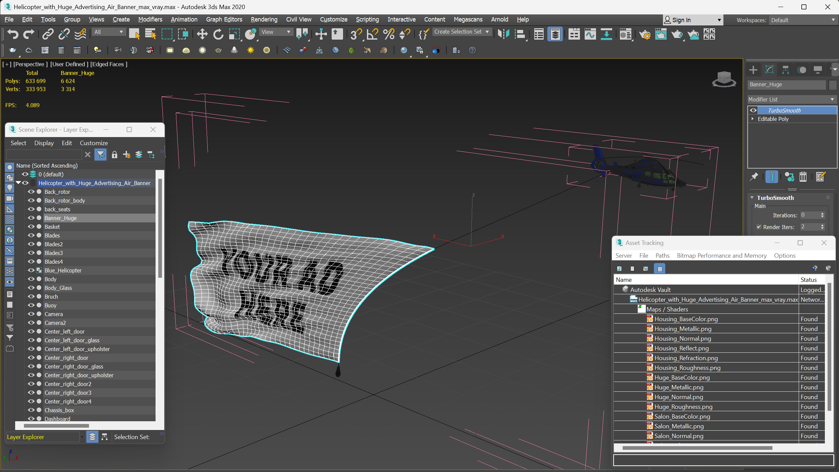Open the Motion tab in command panel
Image resolution: width=839 pixels, height=472 pixels.
(802, 70)
